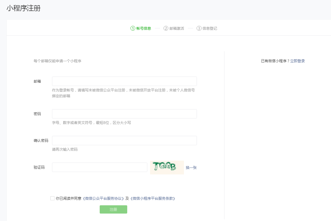Screen dimensions: 331x221
Task: Select the 邮箱激活 step label
Action: pos(177,28)
